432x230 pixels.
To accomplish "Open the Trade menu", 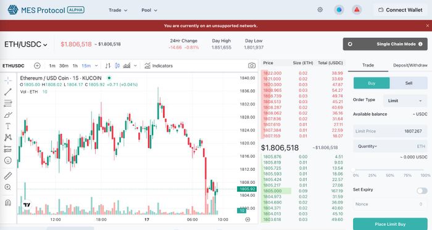I will [118, 10].
